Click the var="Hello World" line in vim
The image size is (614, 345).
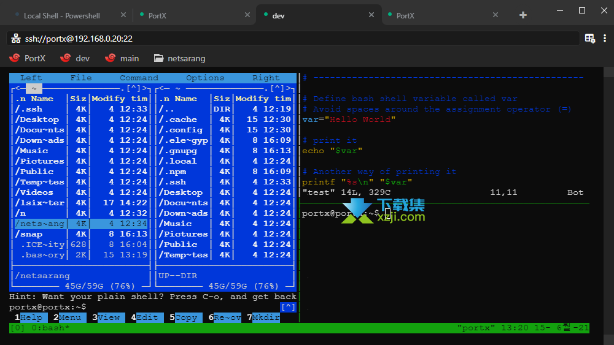(x=349, y=119)
